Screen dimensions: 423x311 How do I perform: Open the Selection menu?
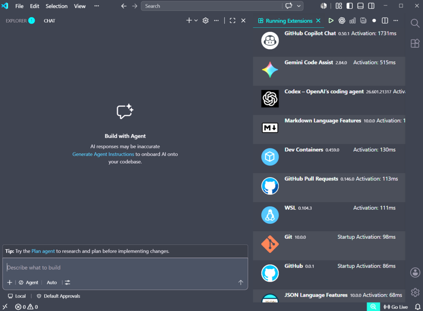(56, 6)
